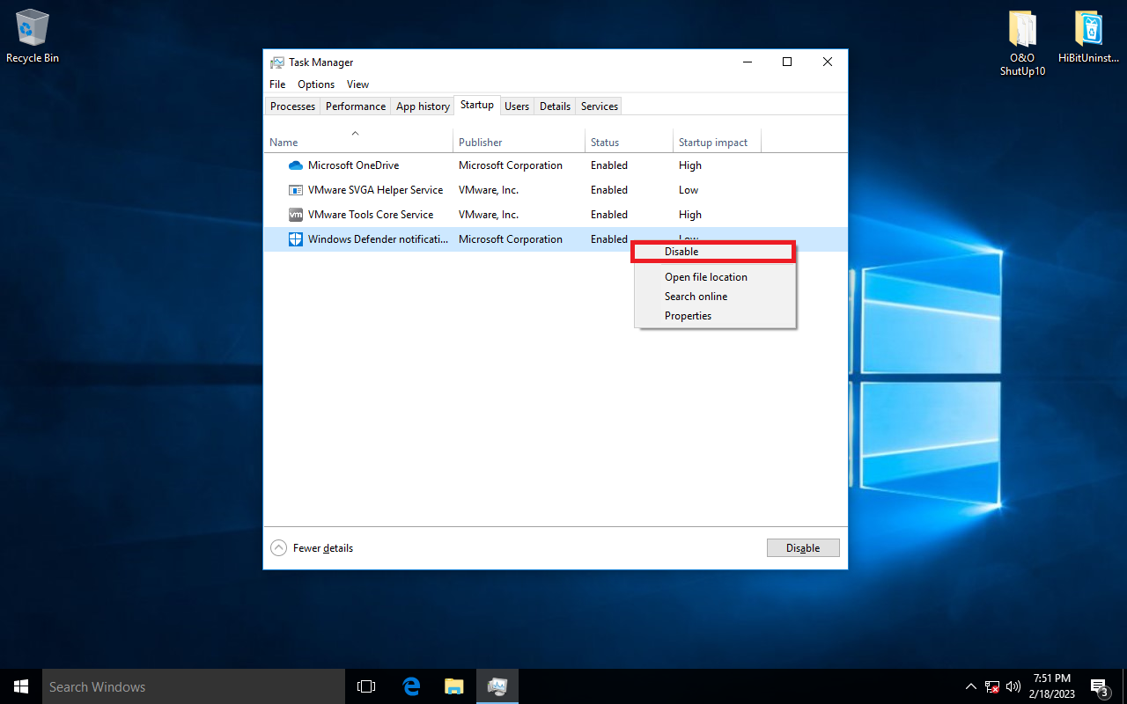The width and height of the screenshot is (1127, 704).
Task: Collapse view with Fewer details
Action: pyautogui.click(x=313, y=547)
